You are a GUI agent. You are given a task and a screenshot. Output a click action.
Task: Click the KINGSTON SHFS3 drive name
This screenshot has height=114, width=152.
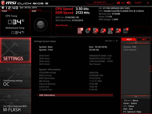click(x=100, y=59)
